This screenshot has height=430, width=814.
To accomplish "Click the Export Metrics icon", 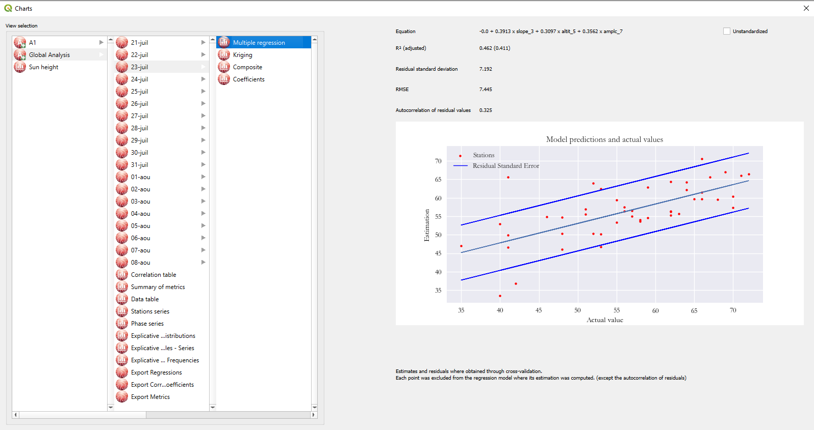I will (x=122, y=397).
